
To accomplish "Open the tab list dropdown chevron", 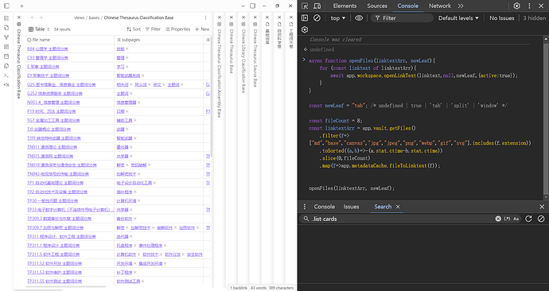I will point(243,6).
